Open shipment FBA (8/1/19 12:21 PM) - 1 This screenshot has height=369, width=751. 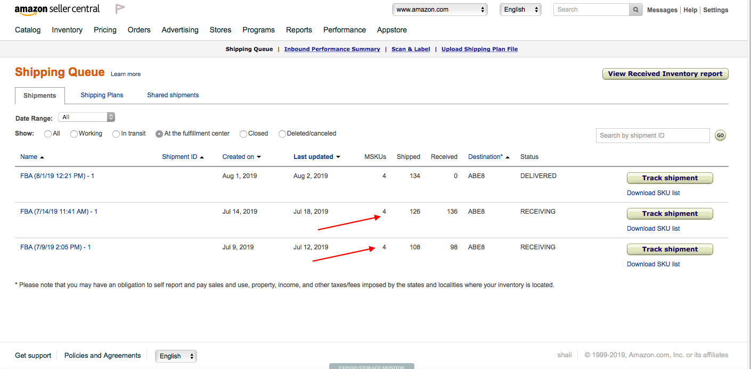pos(57,176)
